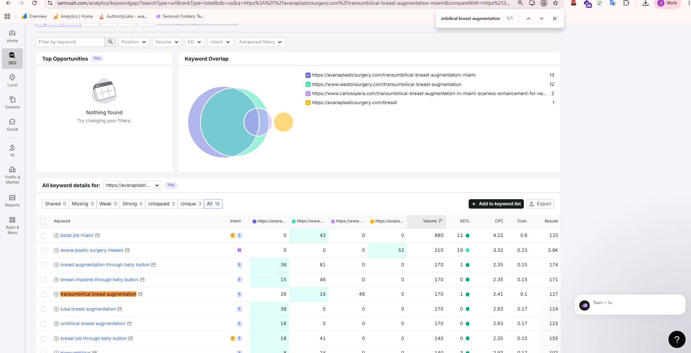Go to next find-in-page match
The width and height of the screenshot is (691, 353).
pos(542,19)
